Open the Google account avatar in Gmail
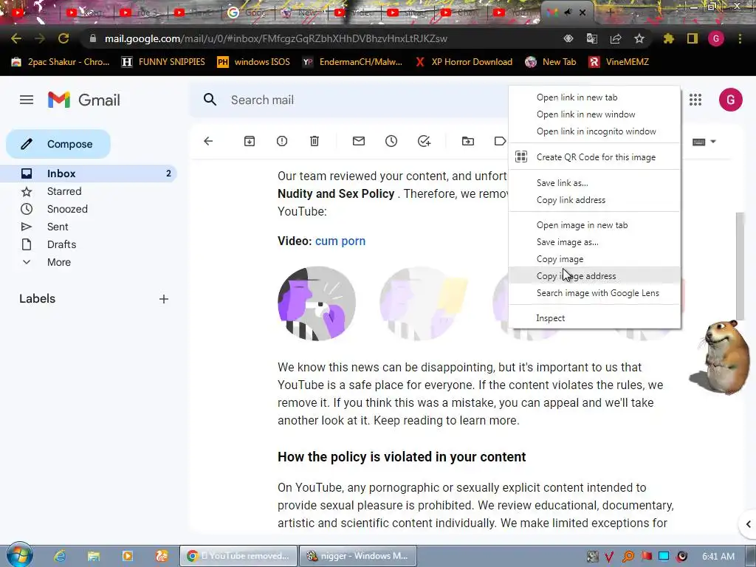The width and height of the screenshot is (756, 567). tap(730, 100)
